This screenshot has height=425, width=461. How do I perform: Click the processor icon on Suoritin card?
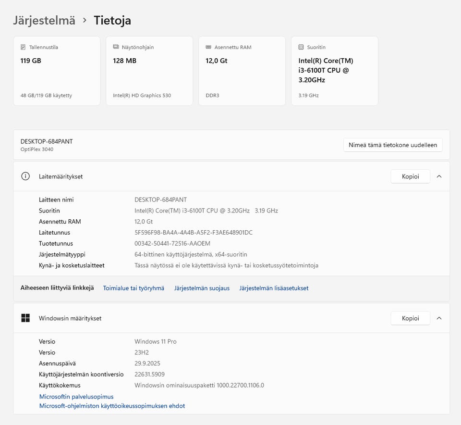click(301, 47)
